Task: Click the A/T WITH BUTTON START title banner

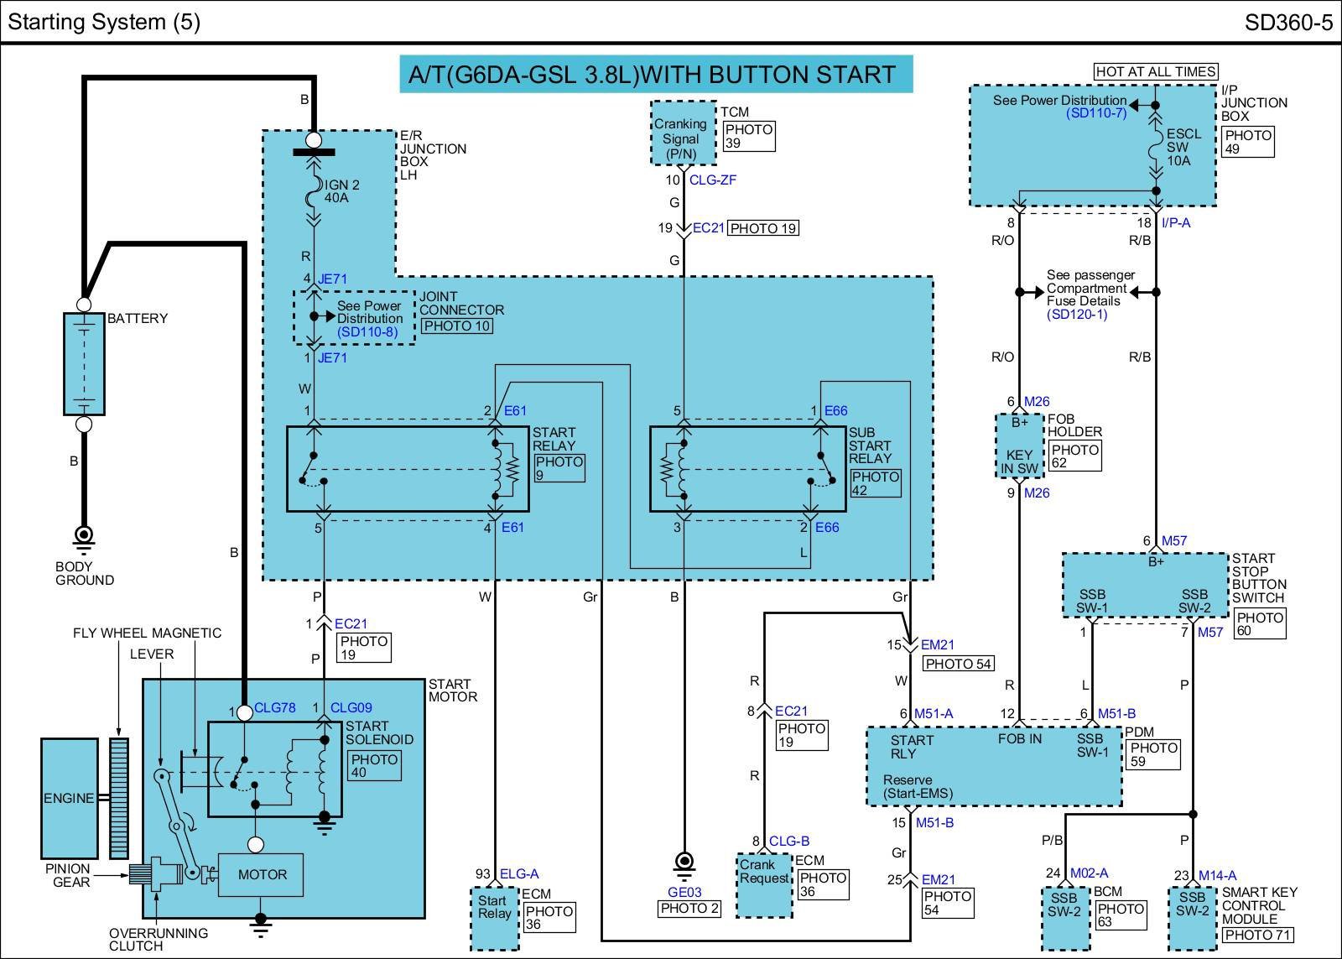Action: 655,74
